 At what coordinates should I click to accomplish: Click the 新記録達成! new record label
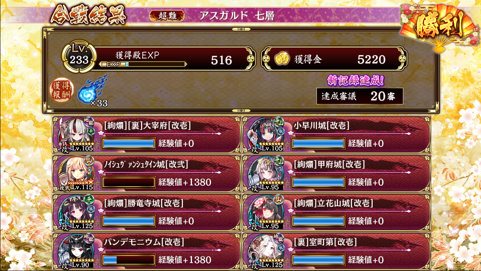pyautogui.click(x=356, y=80)
